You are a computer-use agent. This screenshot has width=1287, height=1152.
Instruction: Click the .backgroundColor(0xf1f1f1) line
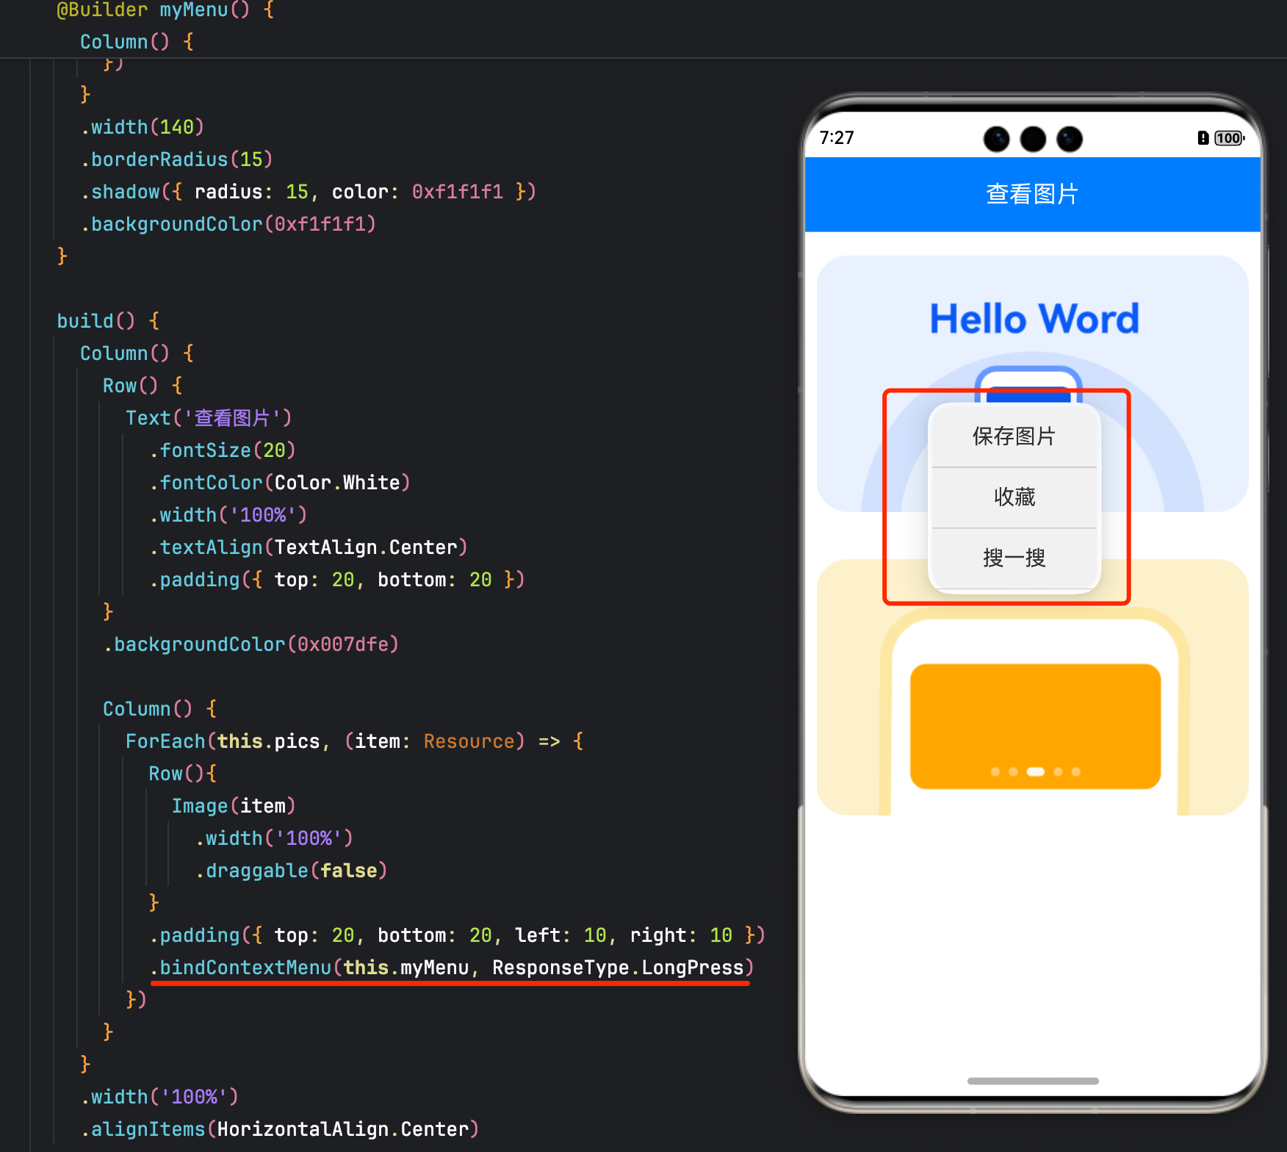click(228, 224)
